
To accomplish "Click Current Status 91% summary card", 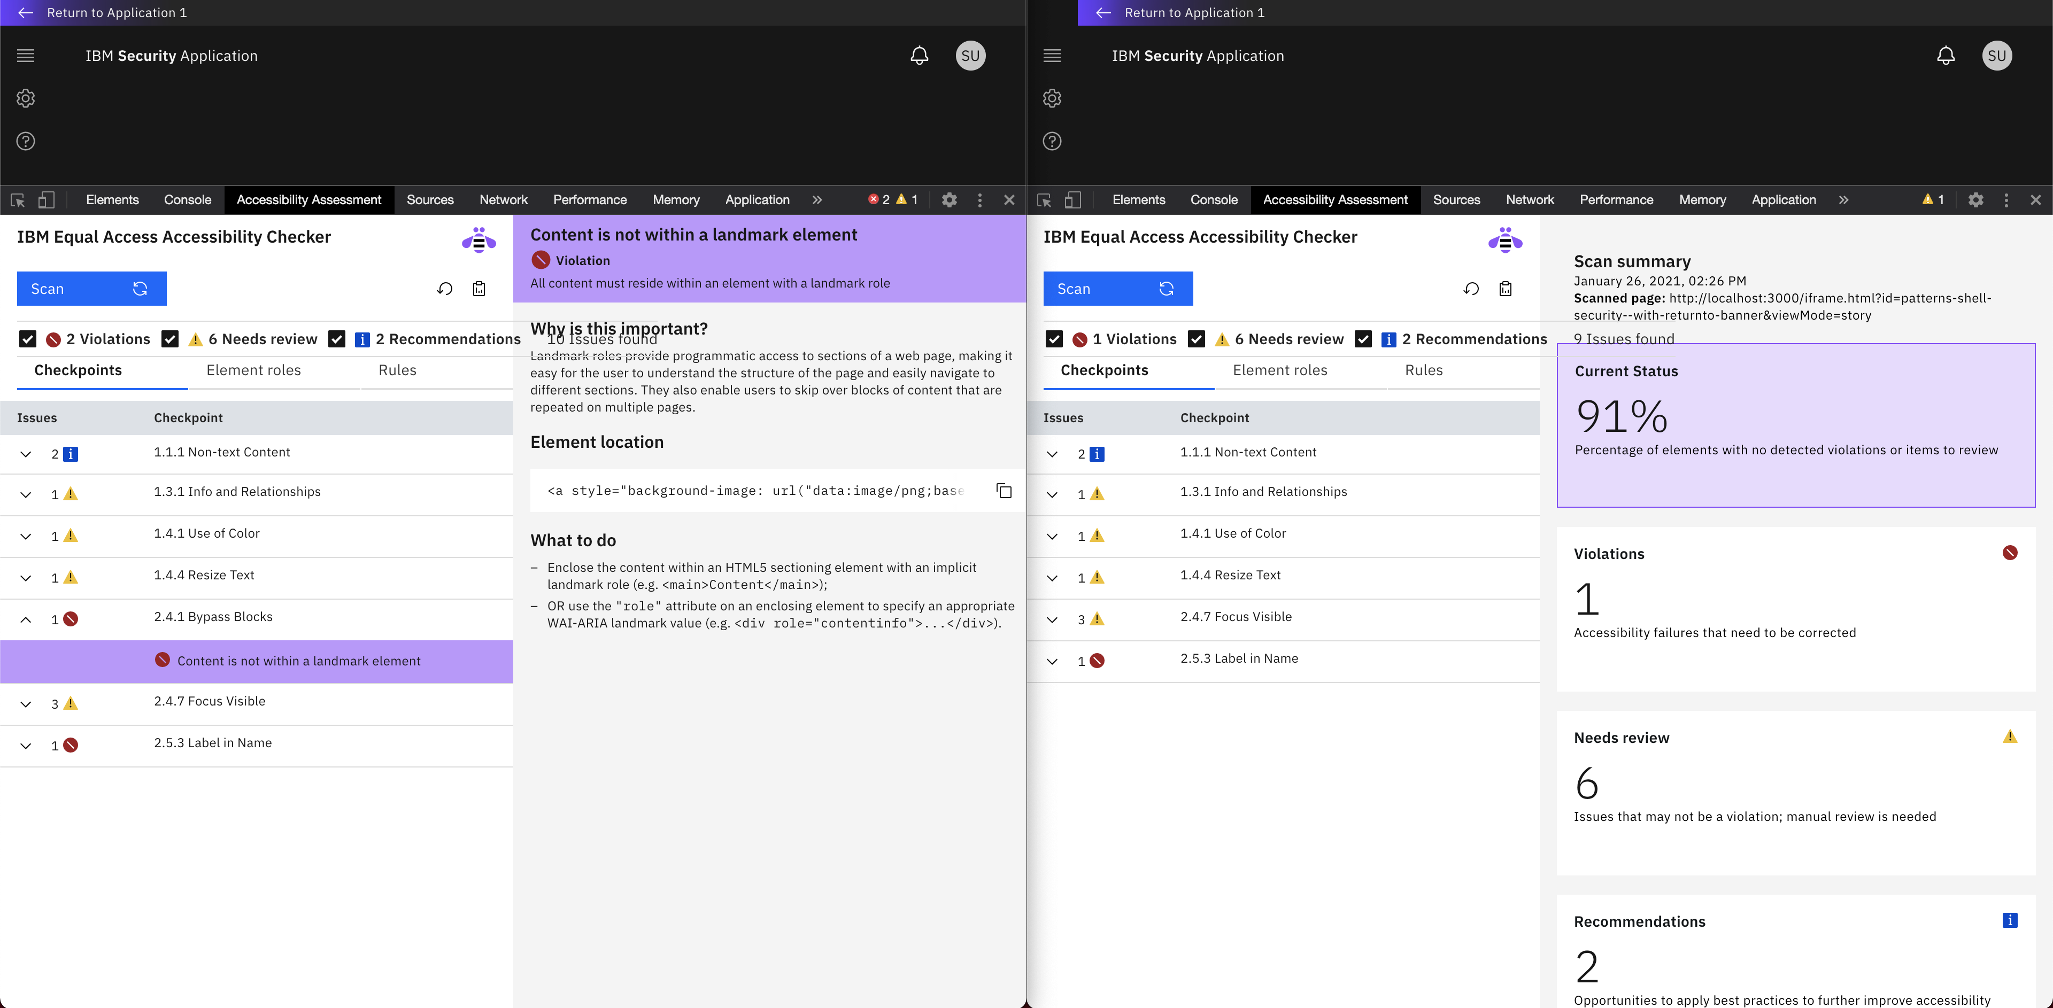I will tap(1796, 425).
